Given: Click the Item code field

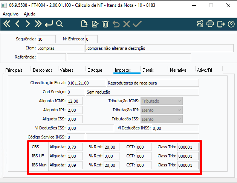Looking at the screenshot, I should pos(60,48).
